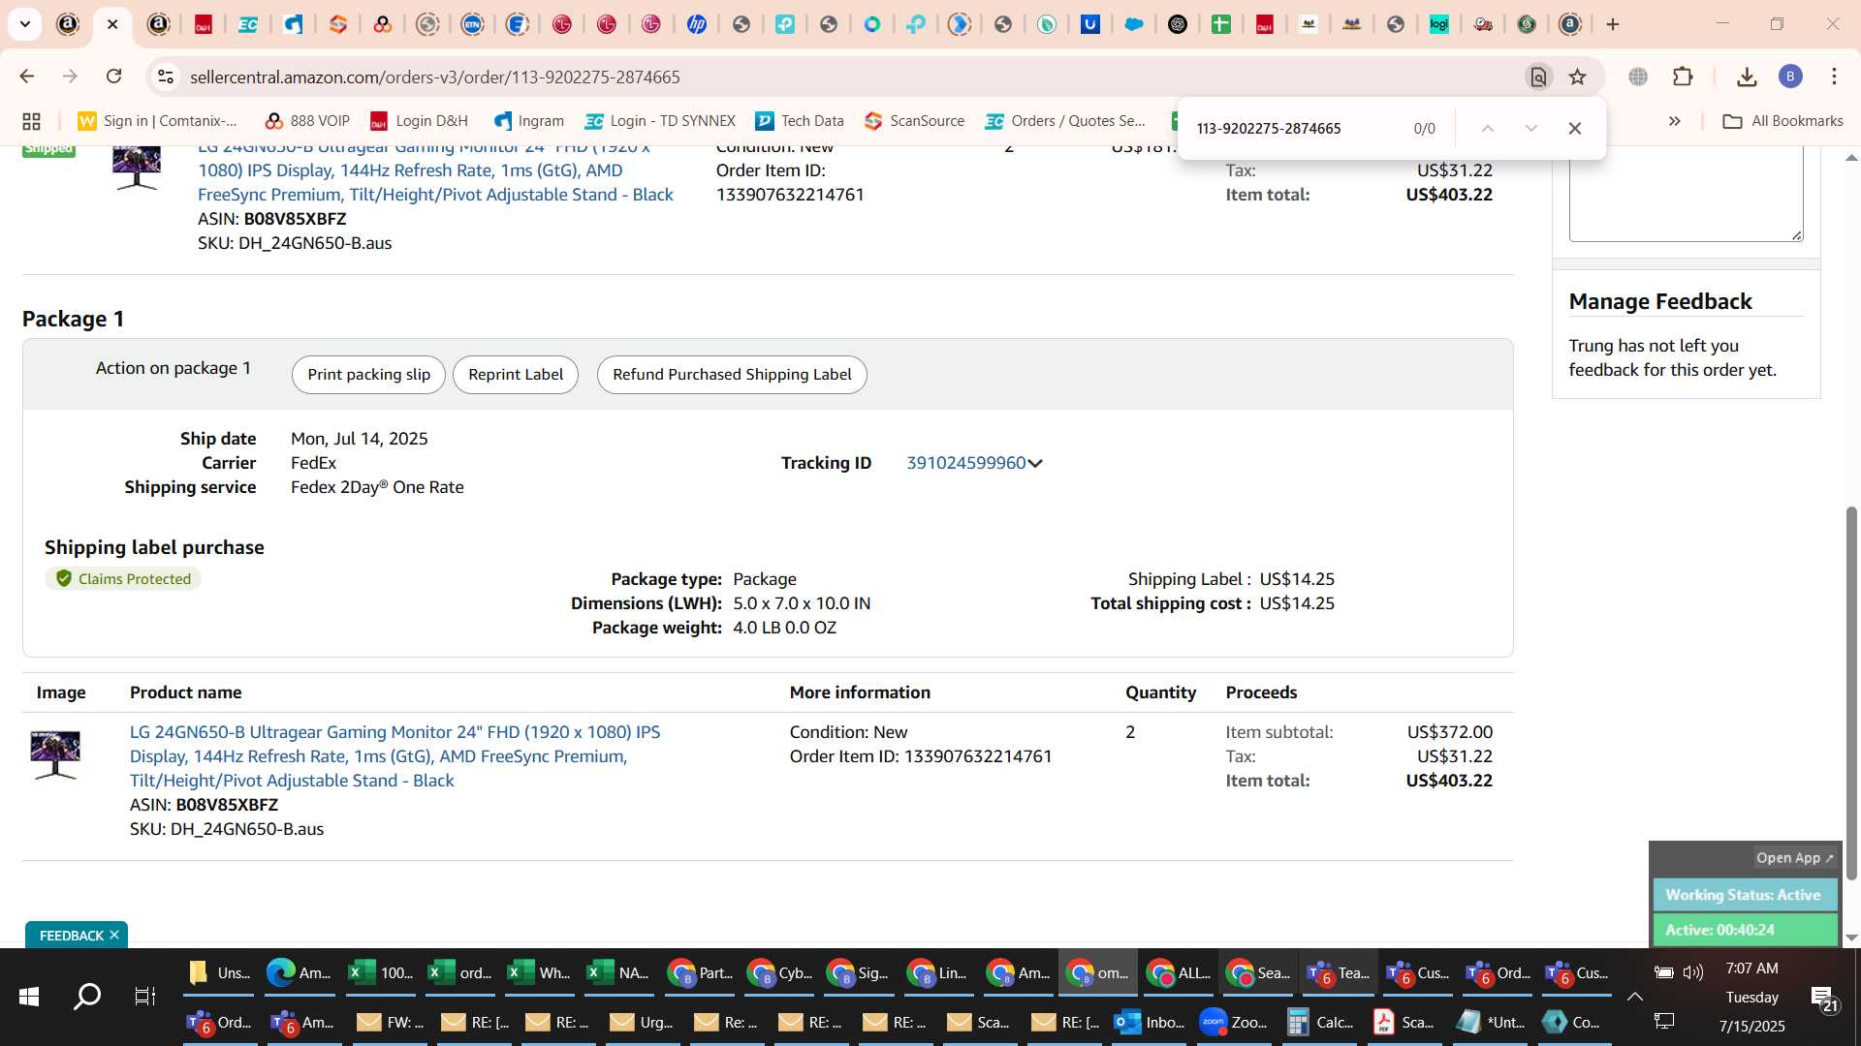Viewport: 1861px width, 1046px height.
Task: Show hidden system tray icons
Action: (1635, 997)
